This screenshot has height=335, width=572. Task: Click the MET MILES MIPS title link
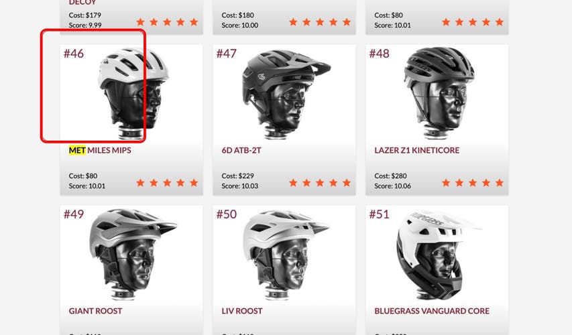(x=100, y=150)
